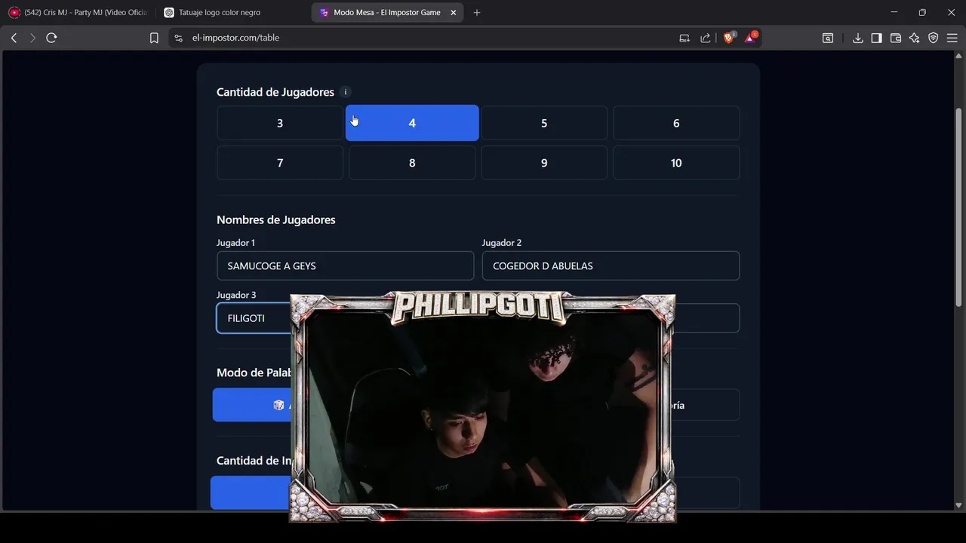Edit Jugador 2 name field
This screenshot has height=543, width=966.
pos(611,265)
